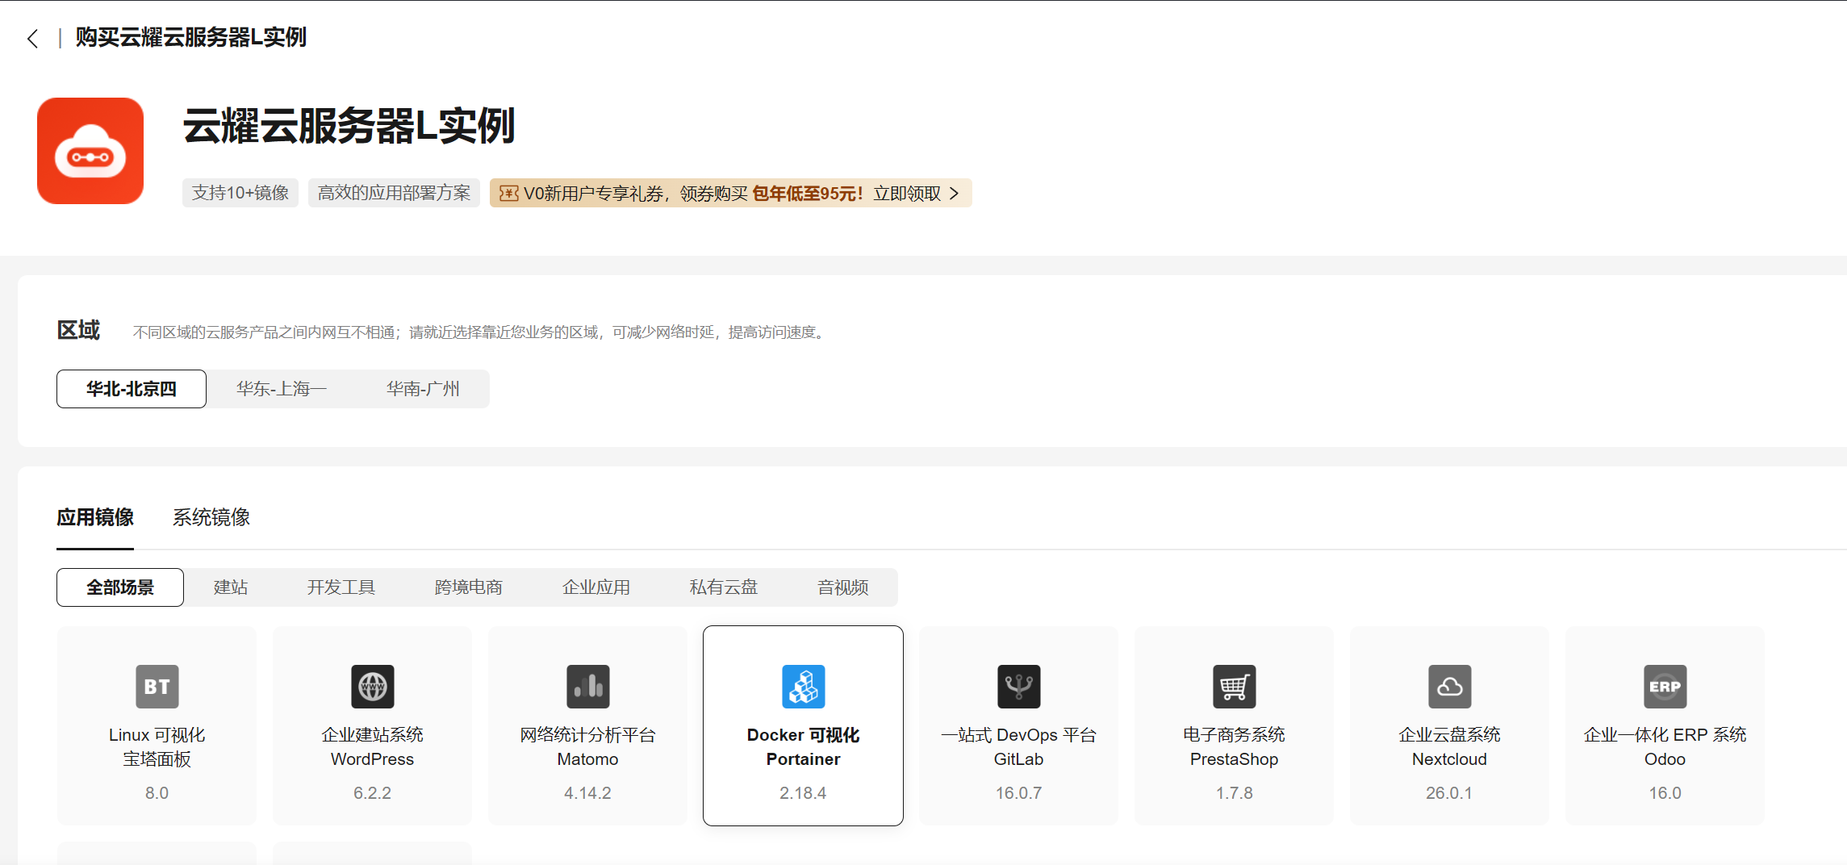Click the PrestaShop shopping cart icon
The height and width of the screenshot is (865, 1847).
pos(1234,687)
